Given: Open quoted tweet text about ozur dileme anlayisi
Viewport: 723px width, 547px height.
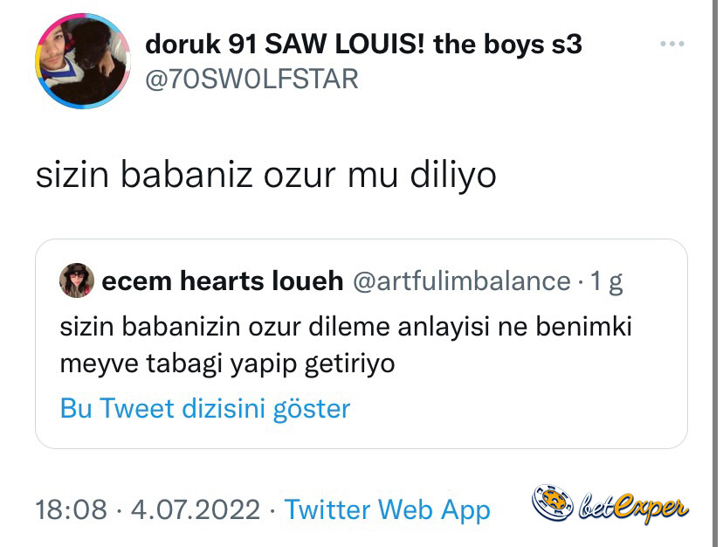Looking at the screenshot, I should [x=346, y=327].
